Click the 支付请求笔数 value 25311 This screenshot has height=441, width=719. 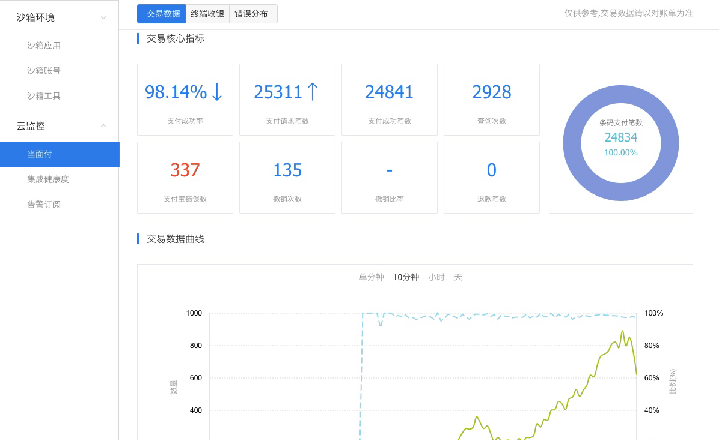point(278,92)
